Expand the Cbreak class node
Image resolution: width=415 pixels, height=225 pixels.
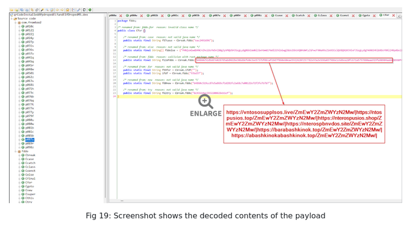coord(20,155)
